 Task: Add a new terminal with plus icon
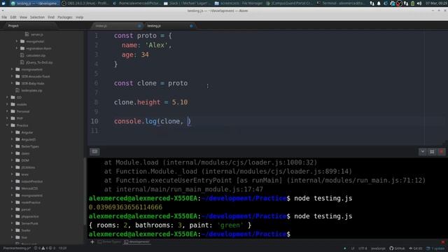click(92, 242)
